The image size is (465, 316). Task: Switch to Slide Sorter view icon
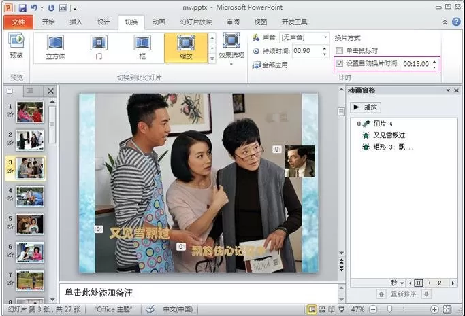point(322,309)
